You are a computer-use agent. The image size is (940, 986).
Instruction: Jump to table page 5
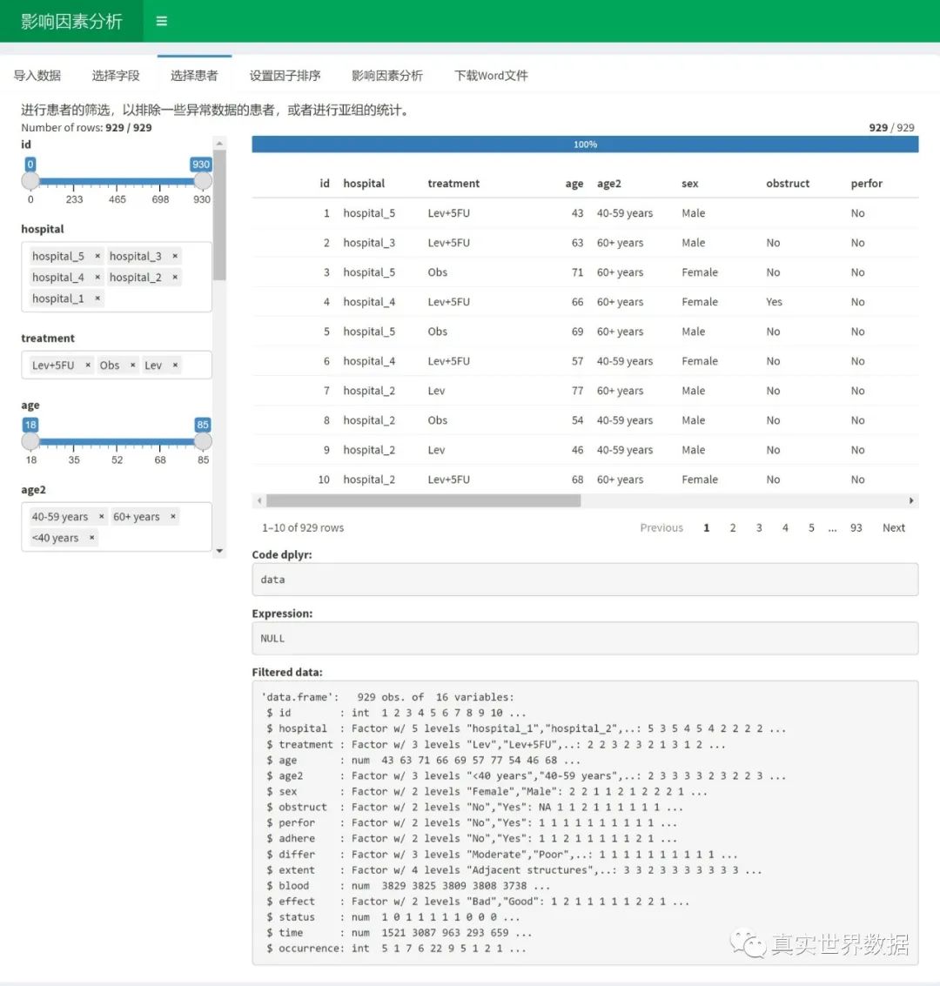pos(811,528)
